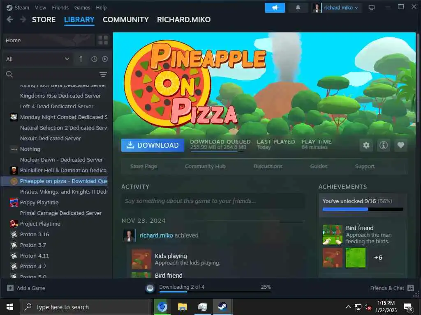Viewport: 421px width, 315px height.
Task: Open the notifications bell
Action: click(x=298, y=8)
